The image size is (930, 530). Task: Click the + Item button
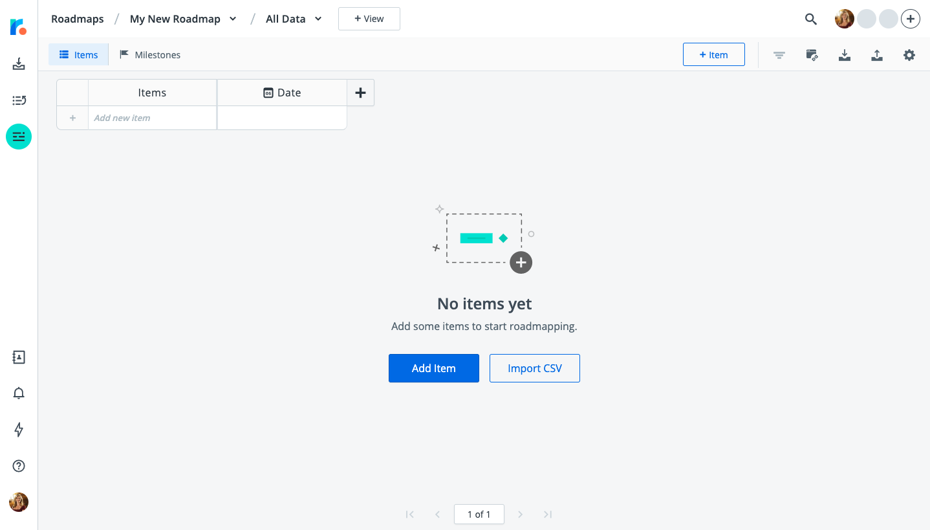[714, 55]
